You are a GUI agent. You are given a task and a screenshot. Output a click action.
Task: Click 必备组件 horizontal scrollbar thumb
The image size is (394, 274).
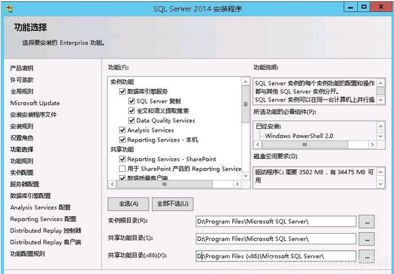tap(305, 145)
